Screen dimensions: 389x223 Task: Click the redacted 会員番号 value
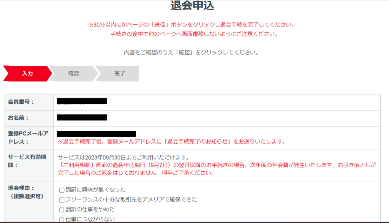click(x=82, y=101)
